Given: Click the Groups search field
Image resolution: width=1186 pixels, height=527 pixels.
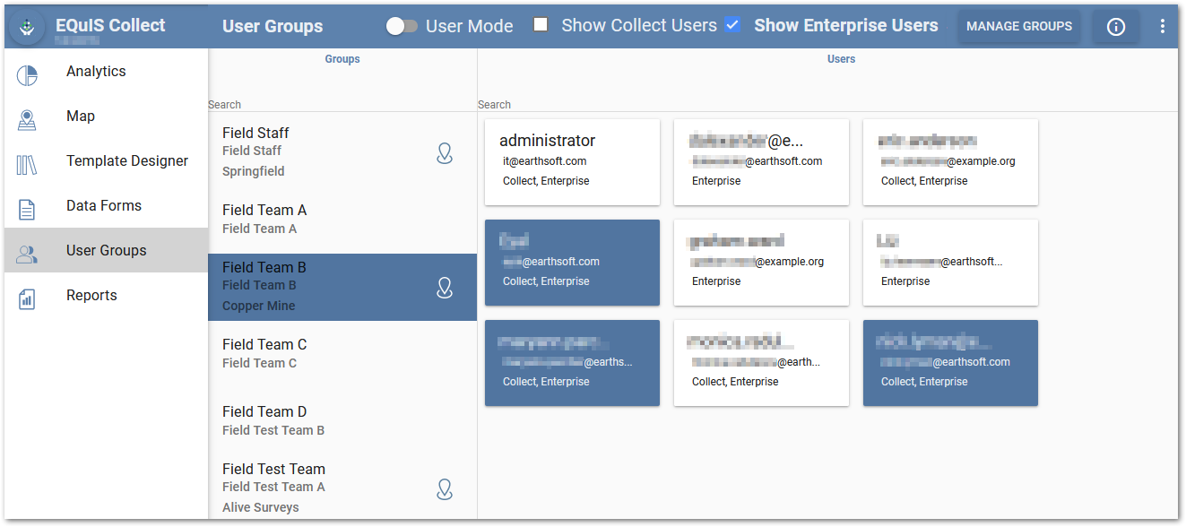Looking at the screenshot, I should (341, 104).
